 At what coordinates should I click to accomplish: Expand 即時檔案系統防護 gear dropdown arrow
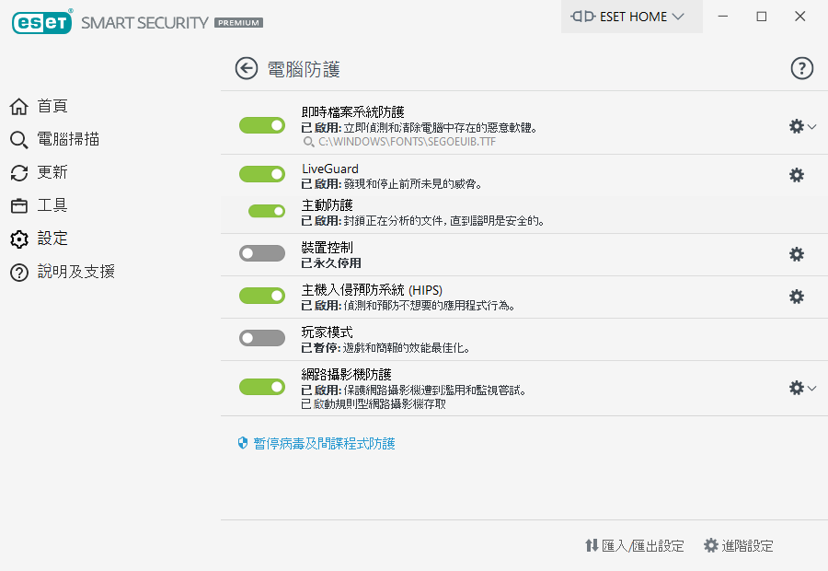click(811, 127)
